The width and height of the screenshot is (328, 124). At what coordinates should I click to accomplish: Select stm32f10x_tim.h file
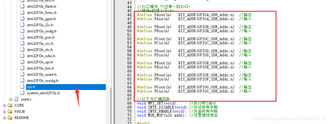(x=40, y=68)
